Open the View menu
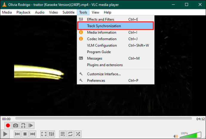The width and height of the screenshot is (206, 139). click(95, 12)
